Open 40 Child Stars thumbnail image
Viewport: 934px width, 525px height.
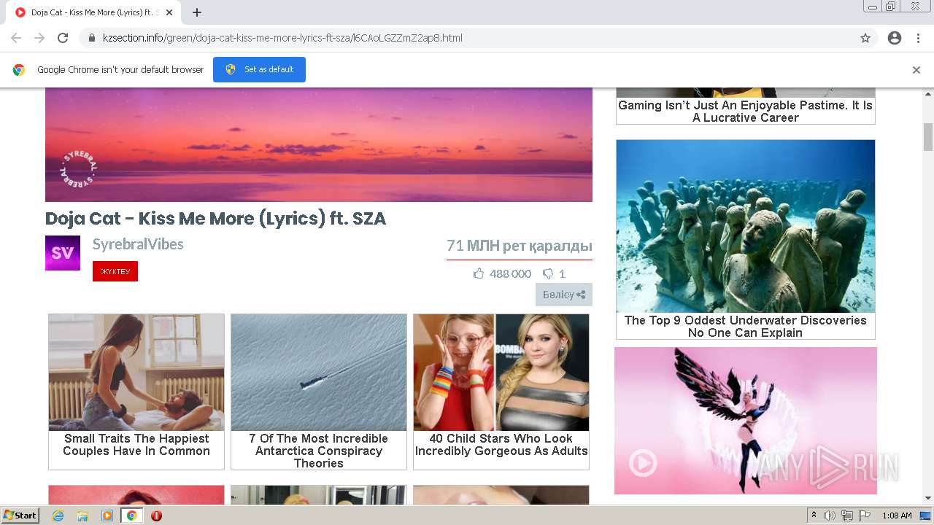tap(501, 373)
